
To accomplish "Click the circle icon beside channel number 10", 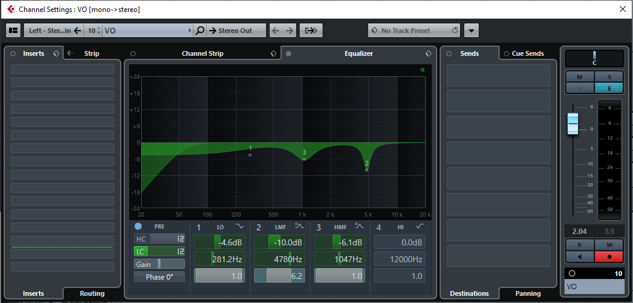I will click(572, 274).
